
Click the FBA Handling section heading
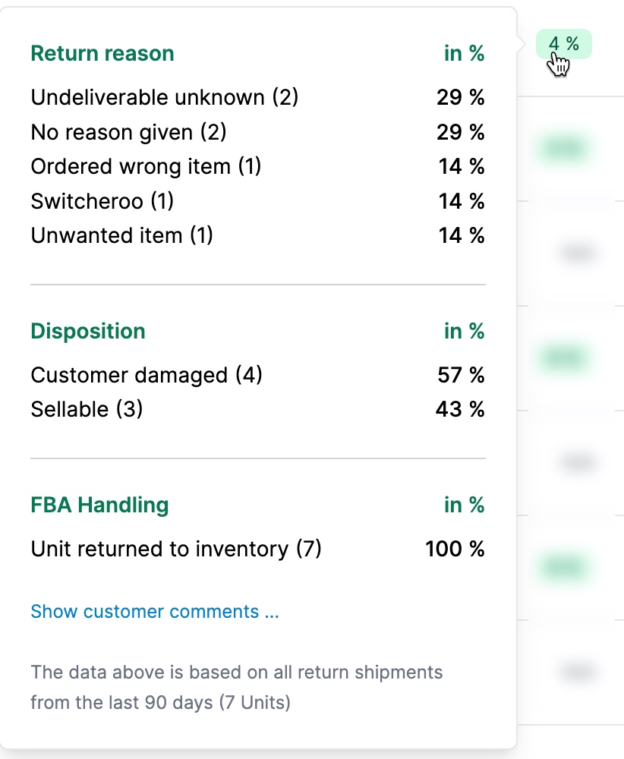click(x=99, y=505)
